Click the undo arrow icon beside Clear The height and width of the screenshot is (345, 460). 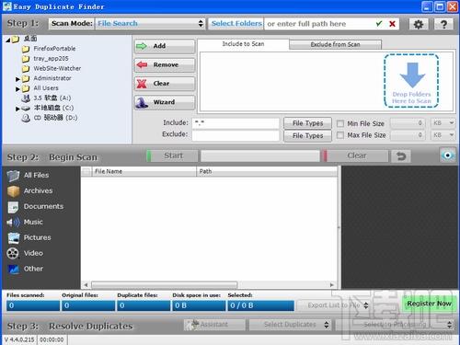[x=401, y=156]
